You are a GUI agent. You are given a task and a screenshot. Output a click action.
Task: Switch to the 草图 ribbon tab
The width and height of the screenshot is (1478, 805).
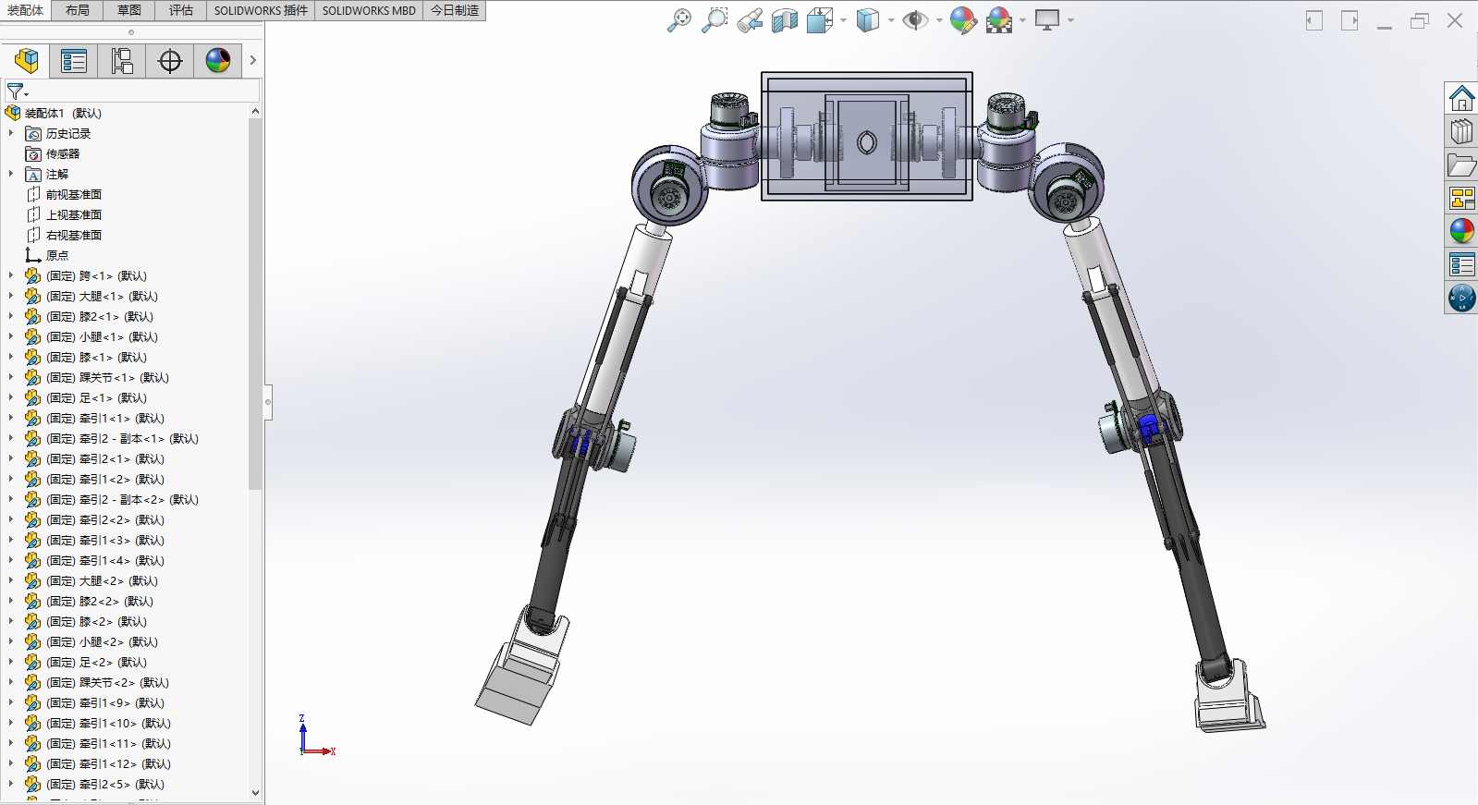(129, 10)
